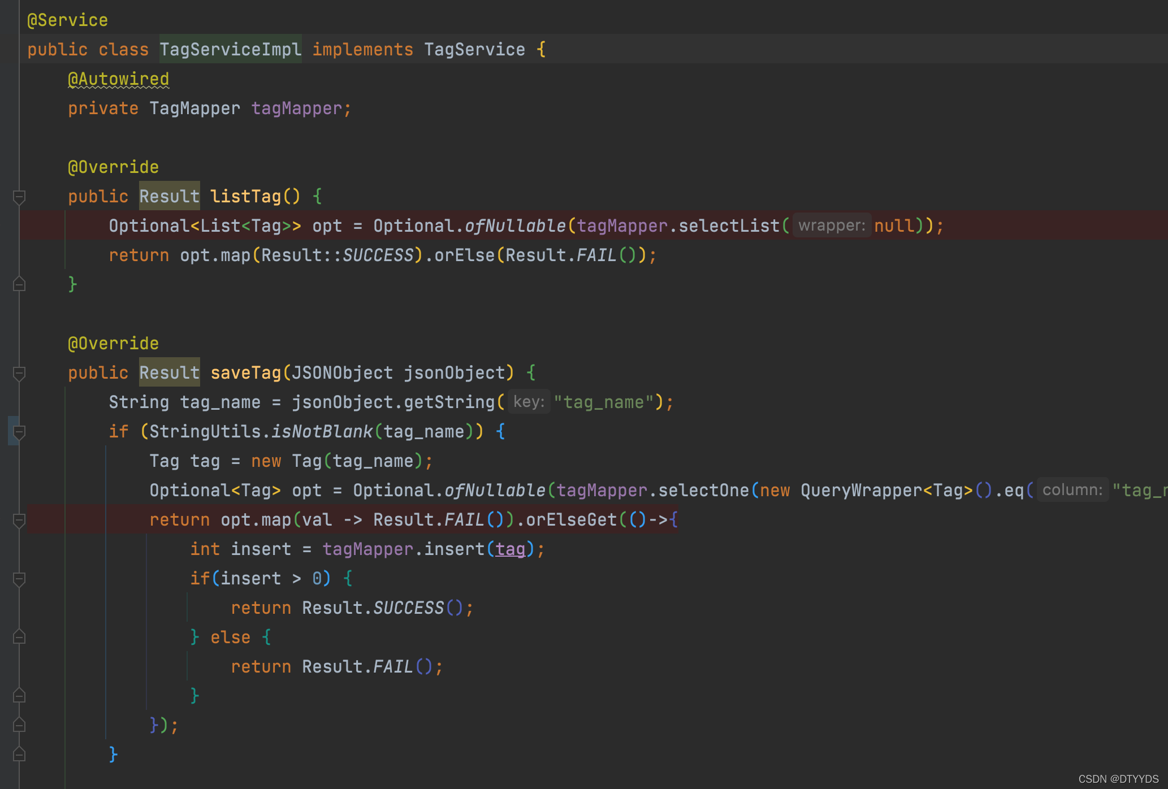Click the TagServiceImpl class name

pyautogui.click(x=230, y=50)
